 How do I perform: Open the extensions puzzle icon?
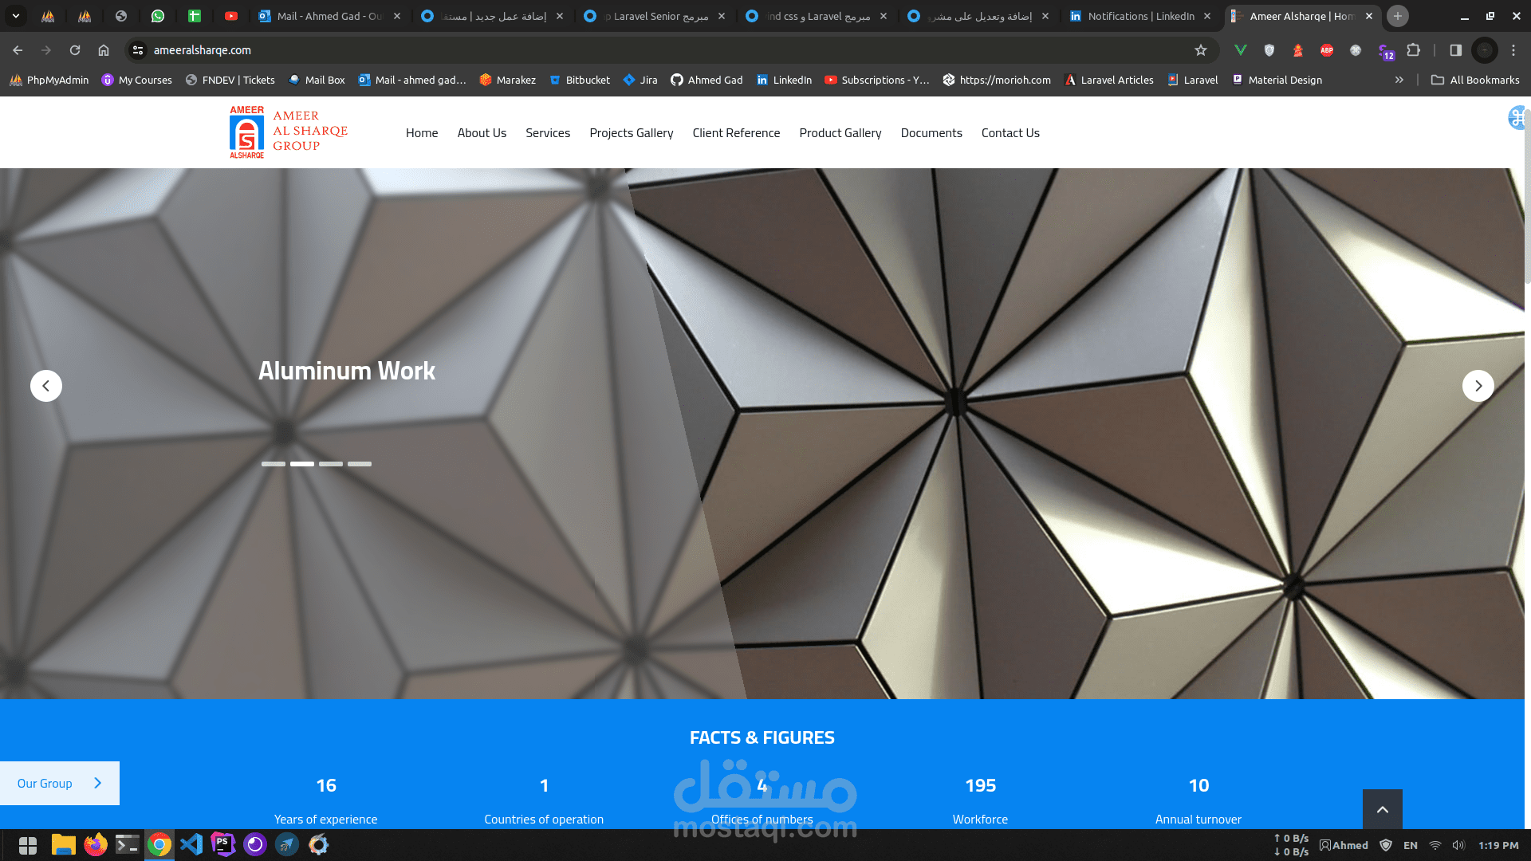1413,50
